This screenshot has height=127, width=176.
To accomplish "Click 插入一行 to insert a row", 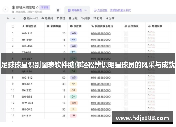I will tap(31, 18).
